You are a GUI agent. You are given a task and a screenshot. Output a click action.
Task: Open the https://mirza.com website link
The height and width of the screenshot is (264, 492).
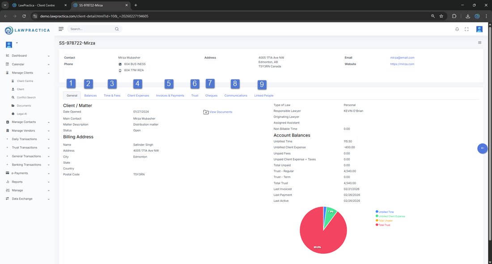tap(402, 64)
